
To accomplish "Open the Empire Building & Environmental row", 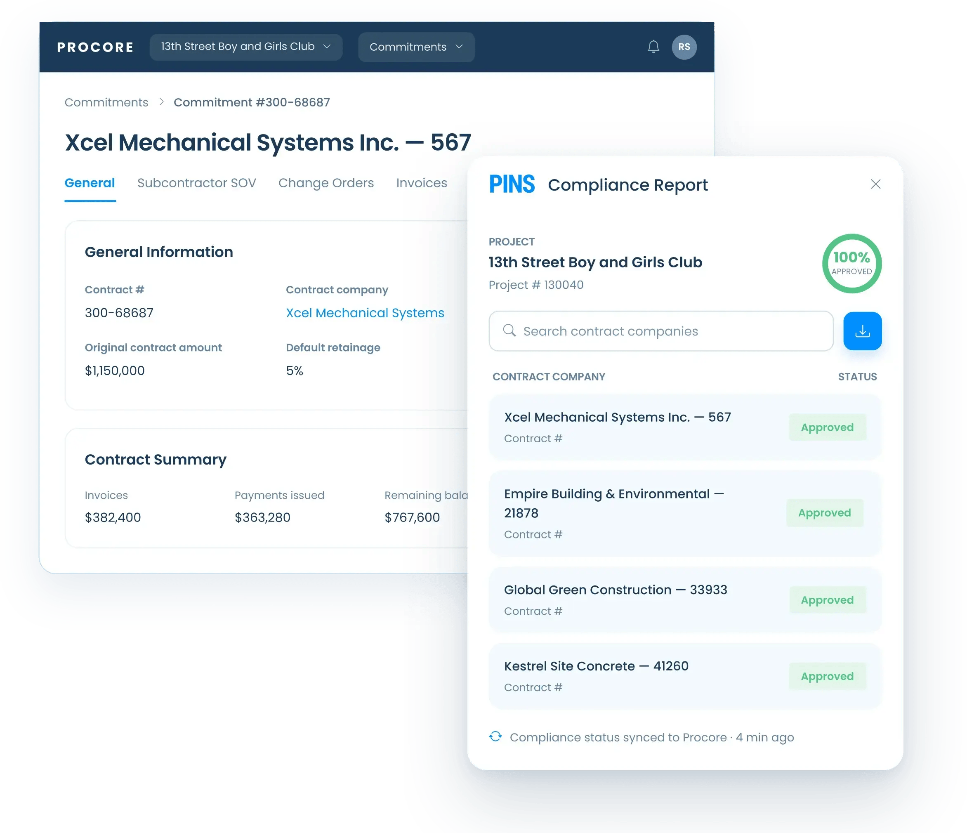I will tap(685, 513).
